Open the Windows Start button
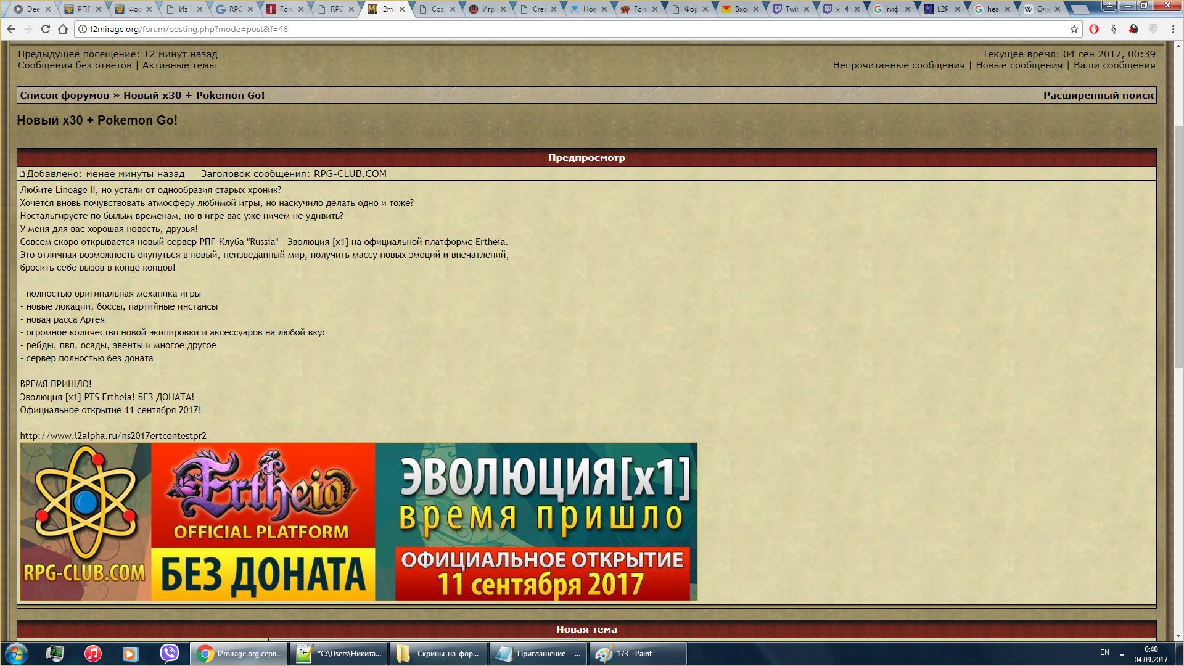The height and width of the screenshot is (666, 1184). tap(17, 654)
